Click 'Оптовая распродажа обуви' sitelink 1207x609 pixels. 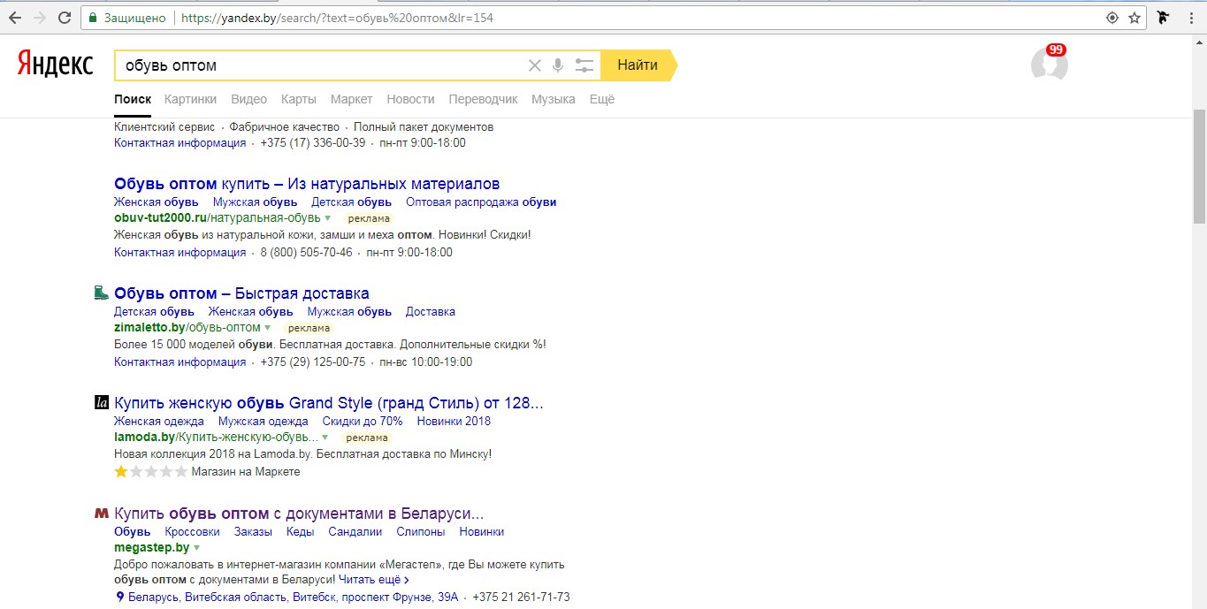[x=481, y=202]
